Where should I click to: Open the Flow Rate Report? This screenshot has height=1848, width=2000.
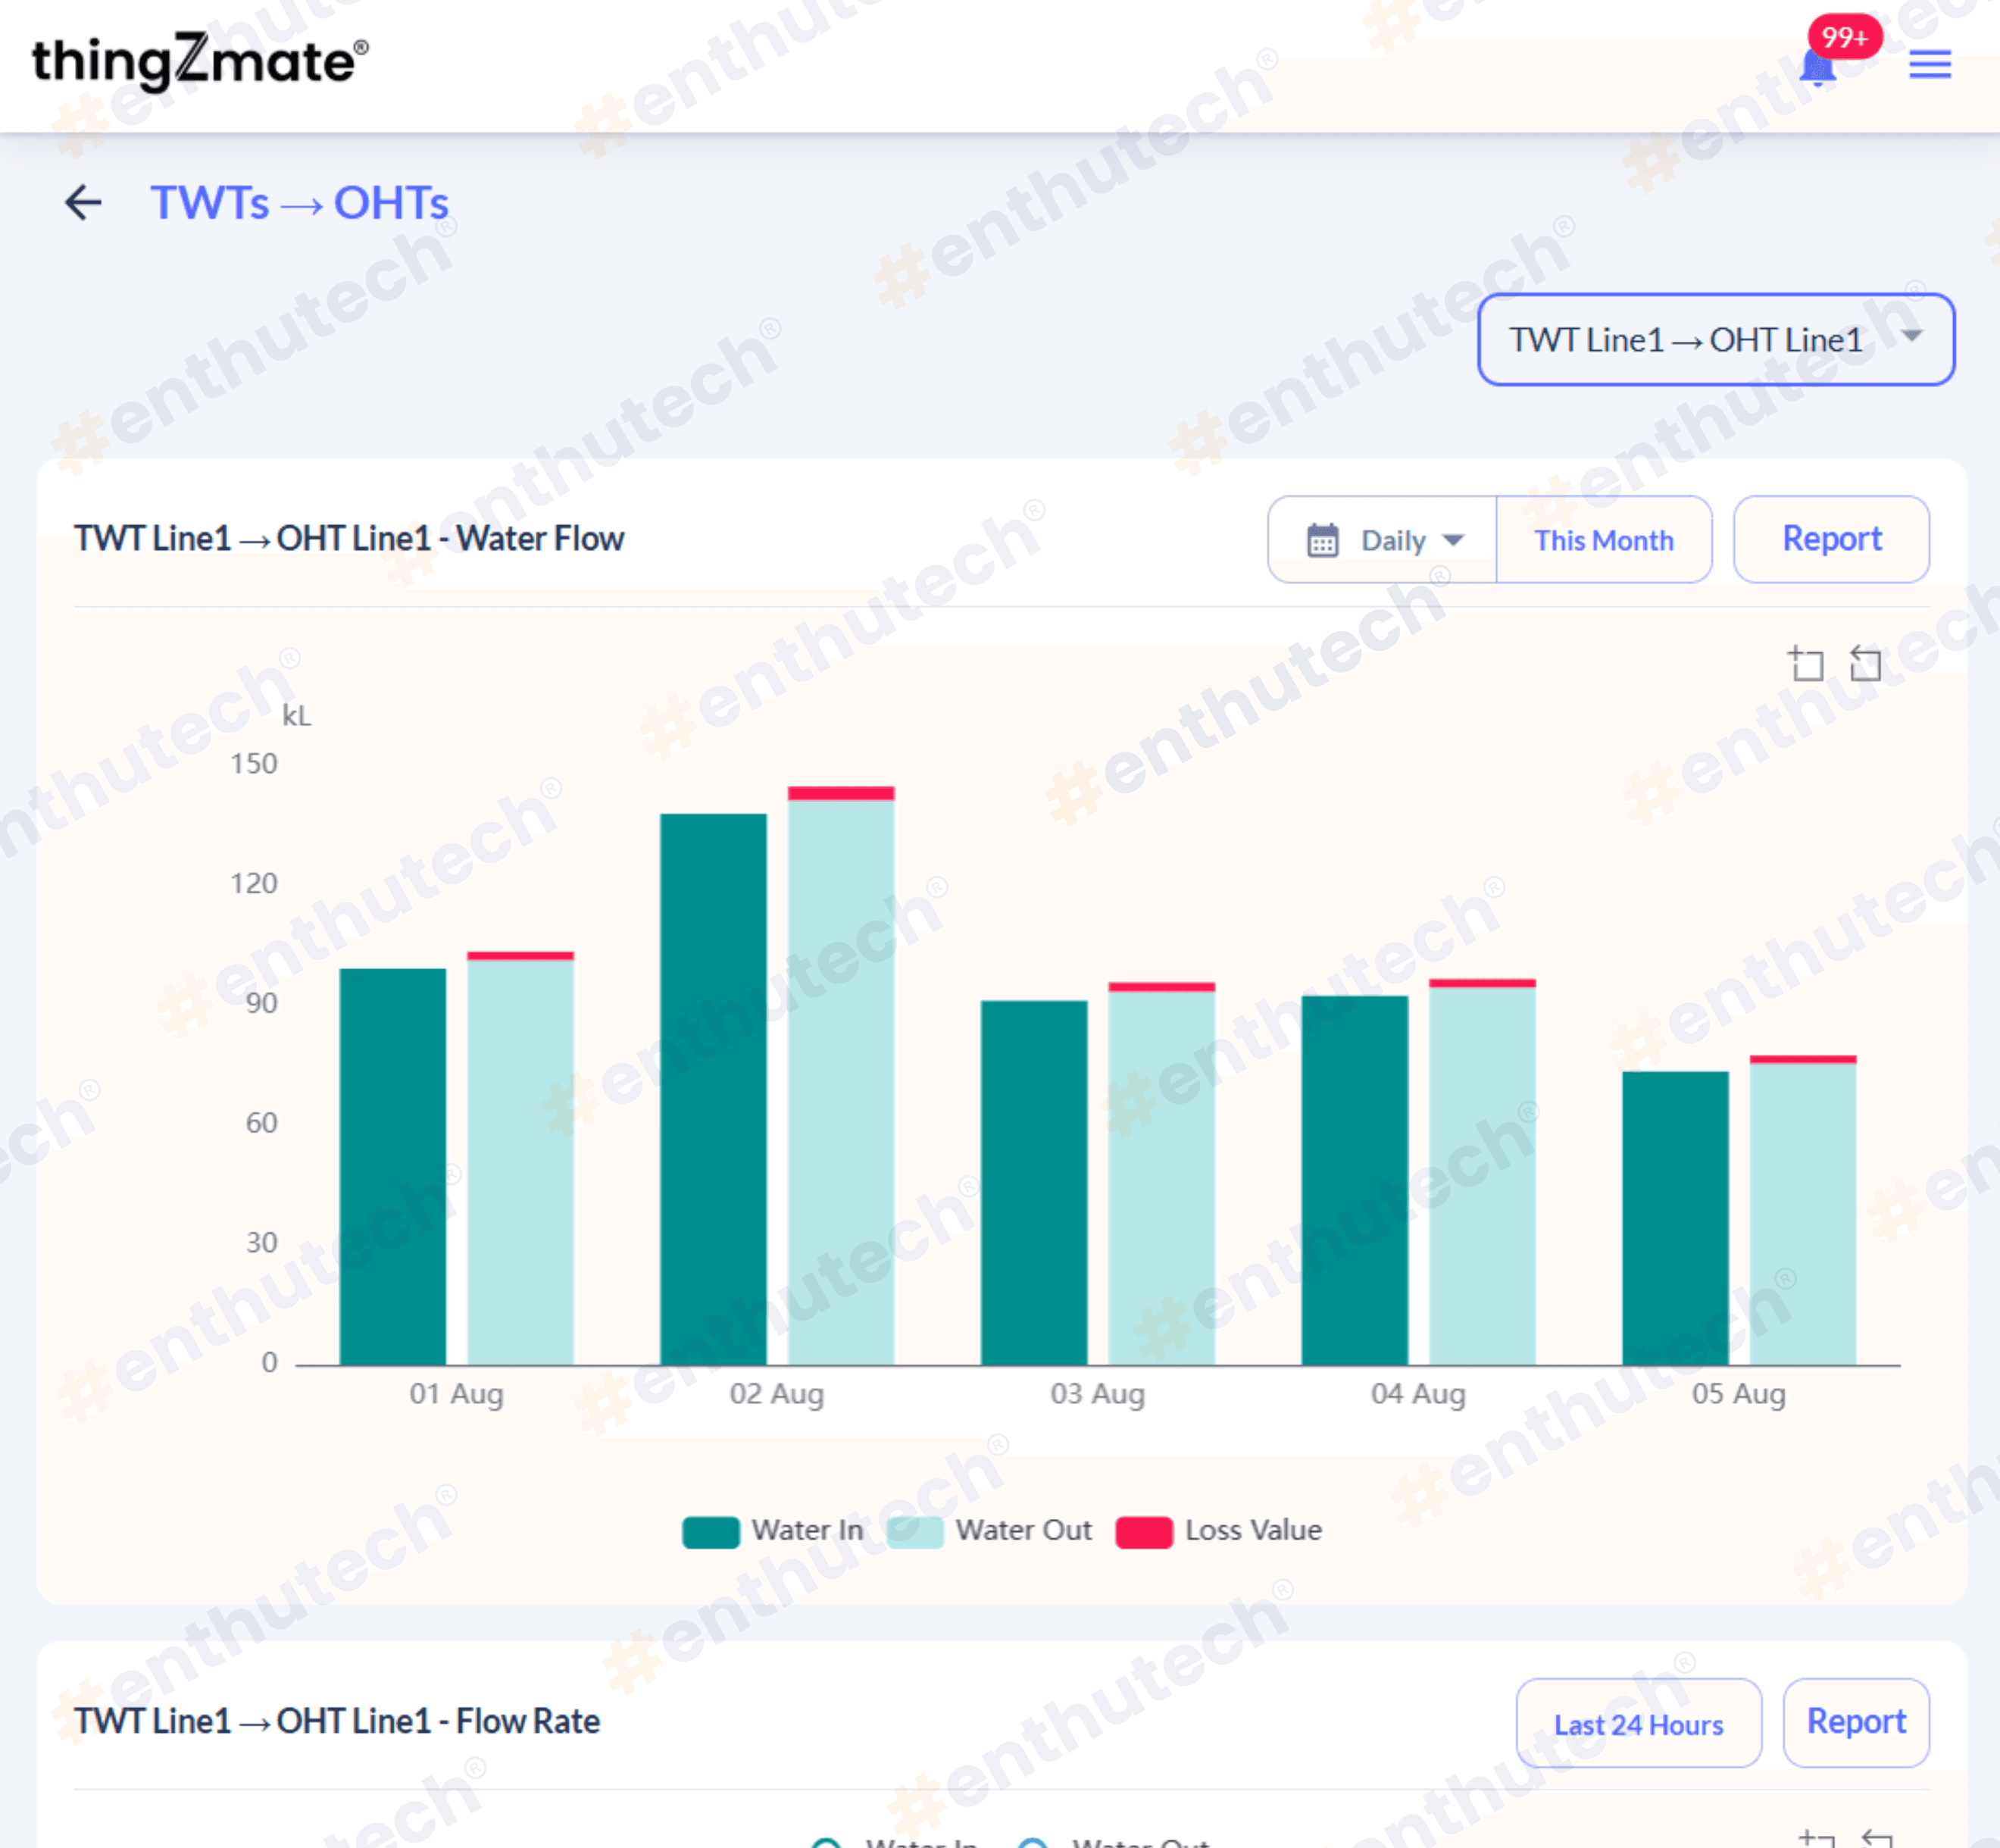click(1857, 1722)
